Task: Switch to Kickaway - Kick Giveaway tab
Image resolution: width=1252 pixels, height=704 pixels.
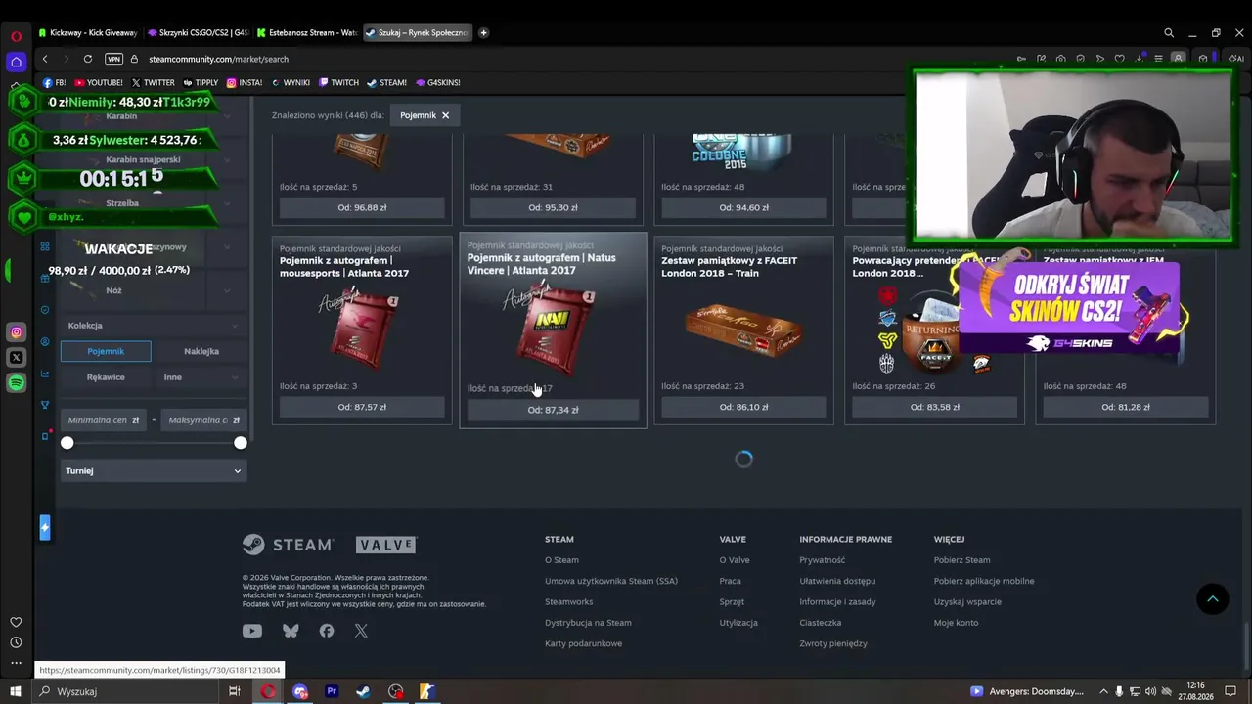Action: (x=88, y=32)
